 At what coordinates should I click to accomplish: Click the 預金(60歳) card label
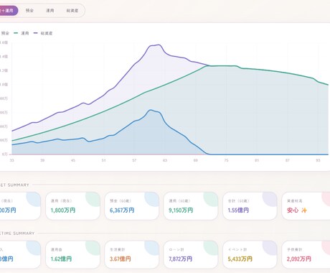coord(121,201)
